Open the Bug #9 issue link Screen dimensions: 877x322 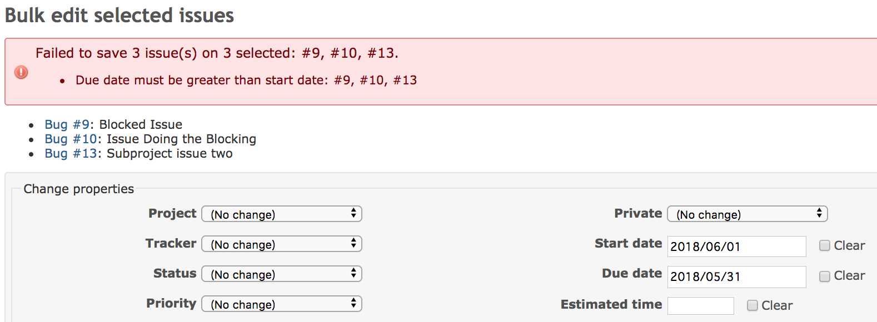(67, 124)
